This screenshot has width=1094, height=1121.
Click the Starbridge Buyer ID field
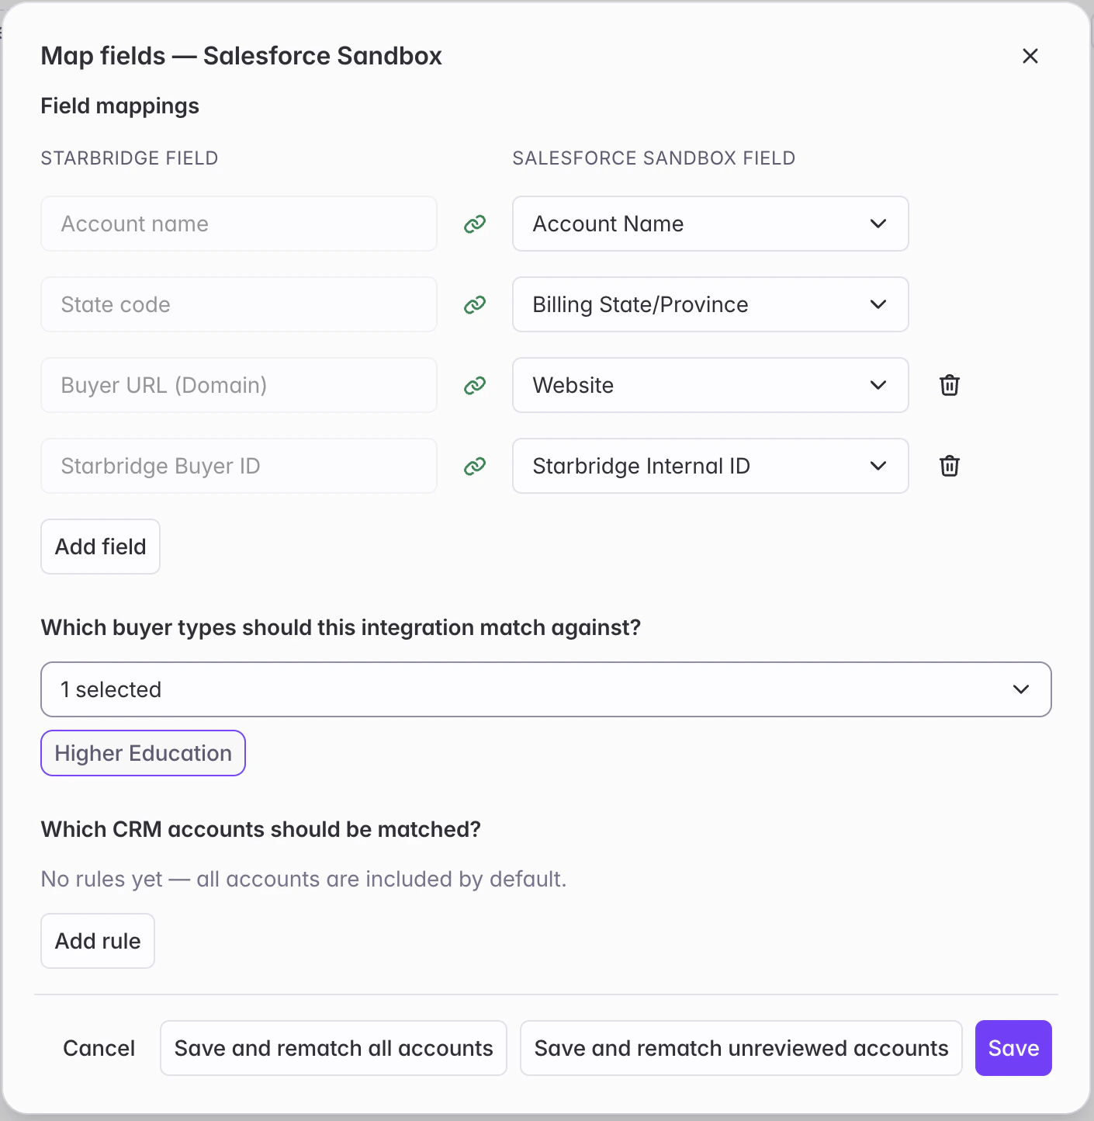coord(239,466)
